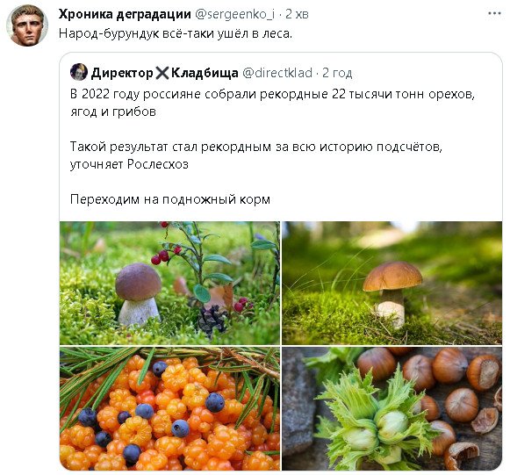Open the @sergeenko_i handle

234,14
